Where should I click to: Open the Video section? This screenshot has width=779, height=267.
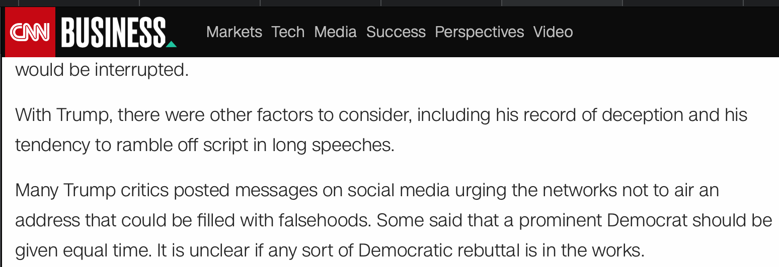point(553,32)
